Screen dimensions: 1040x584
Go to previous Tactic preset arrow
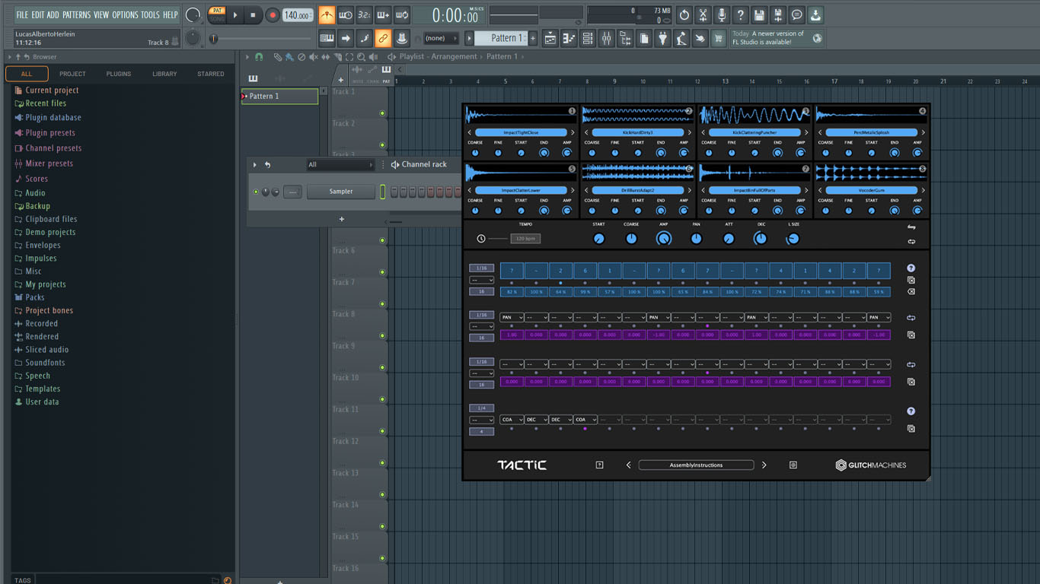628,465
